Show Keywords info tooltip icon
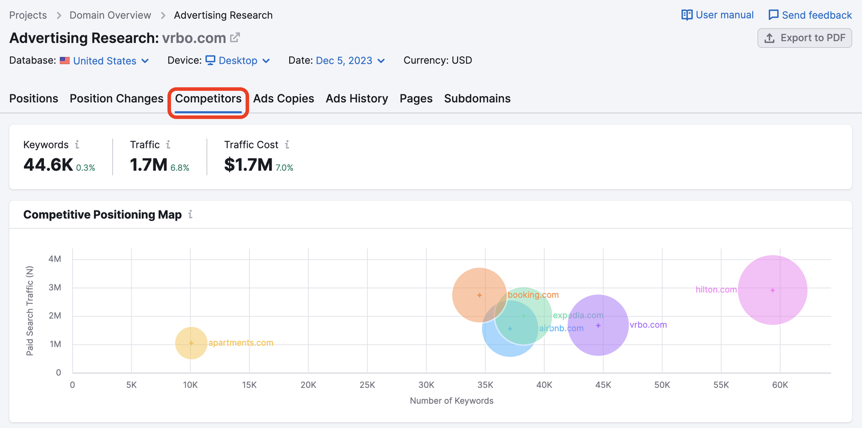The width and height of the screenshot is (862, 428). coord(77,145)
